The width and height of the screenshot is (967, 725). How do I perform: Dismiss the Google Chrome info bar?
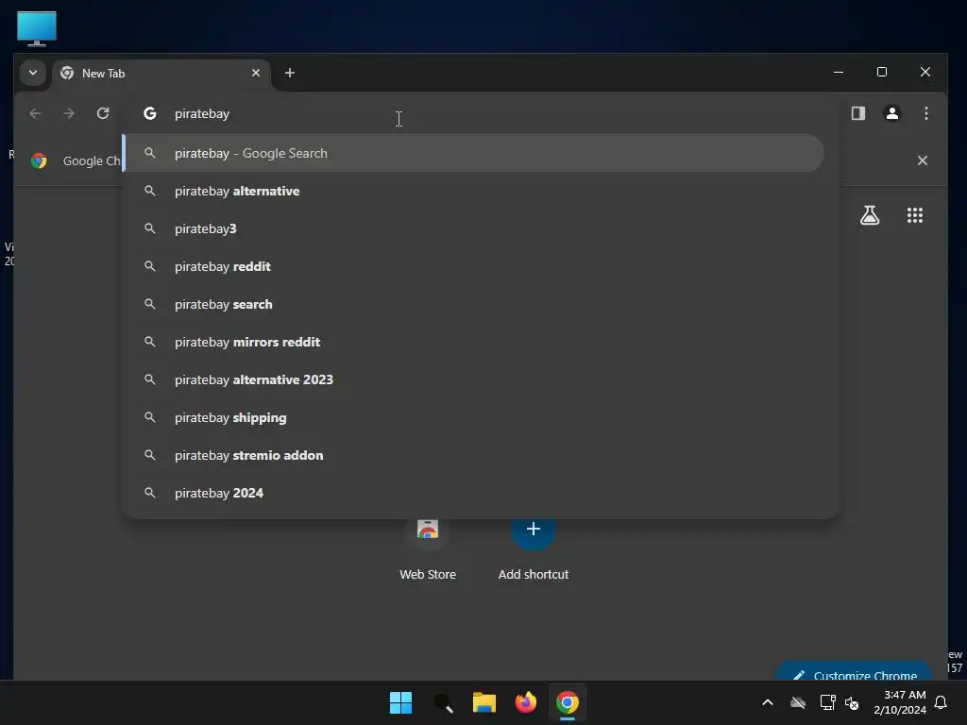pyautogui.click(x=922, y=160)
